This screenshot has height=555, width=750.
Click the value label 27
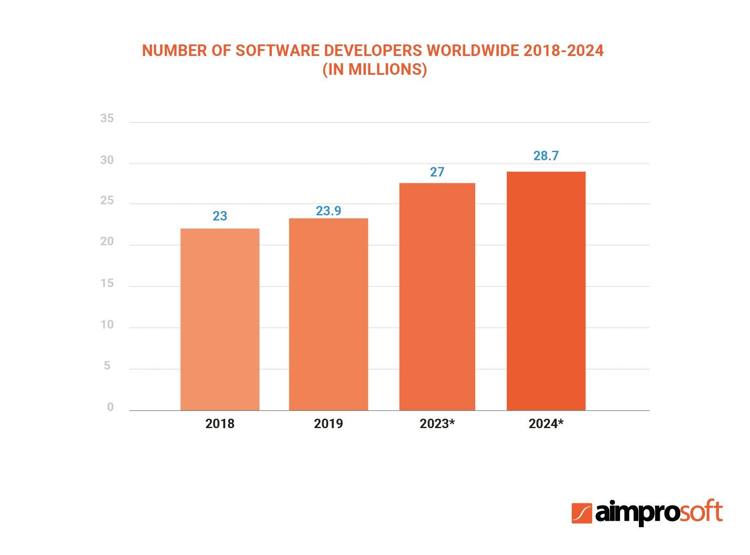pyautogui.click(x=437, y=172)
